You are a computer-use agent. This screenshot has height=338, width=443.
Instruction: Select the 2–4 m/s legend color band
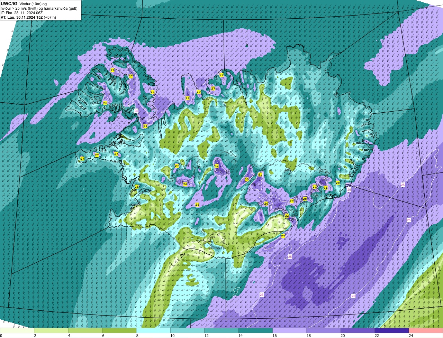[x=52, y=331]
